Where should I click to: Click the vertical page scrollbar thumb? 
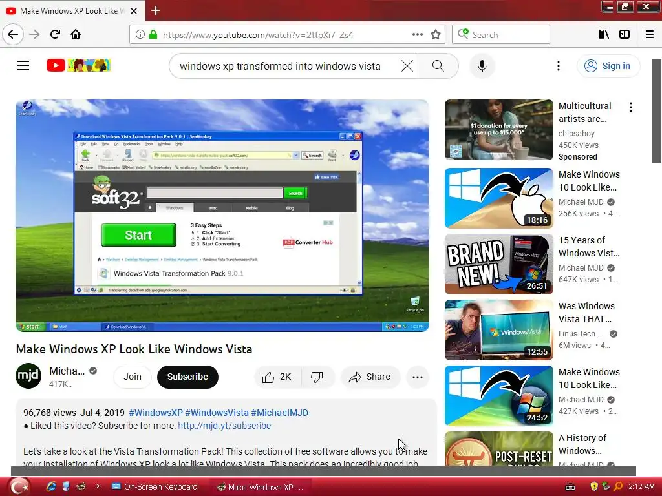tap(656, 110)
